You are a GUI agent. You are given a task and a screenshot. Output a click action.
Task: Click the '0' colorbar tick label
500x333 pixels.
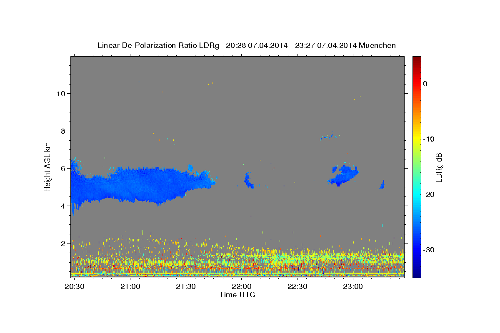pyautogui.click(x=425, y=84)
